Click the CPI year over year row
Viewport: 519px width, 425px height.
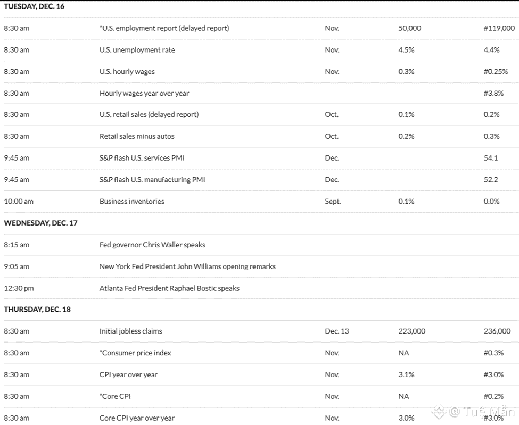pyautogui.click(x=128, y=374)
